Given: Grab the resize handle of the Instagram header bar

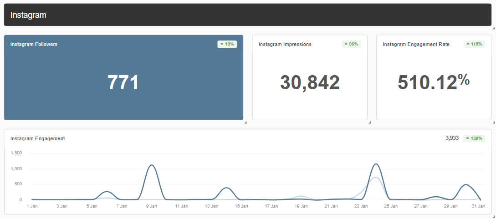Looking at the screenshot, I should tap(494, 28).
